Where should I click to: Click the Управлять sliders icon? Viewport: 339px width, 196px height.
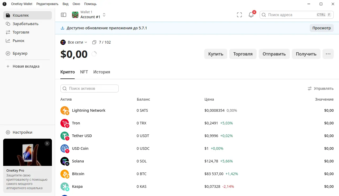310,88
